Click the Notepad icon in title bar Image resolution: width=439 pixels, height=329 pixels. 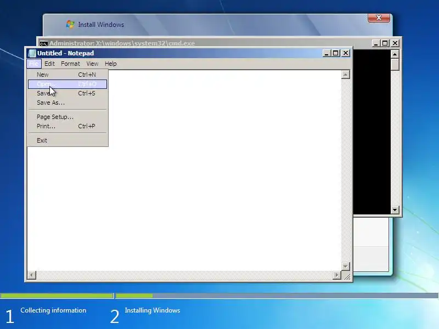32,53
